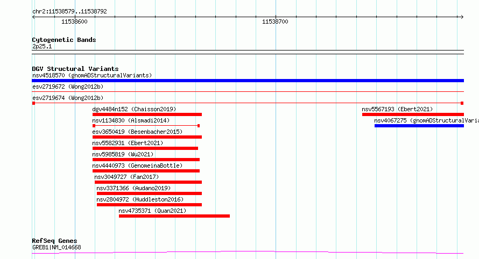Select the red nsv5582931 variant bar
This screenshot has height=259, width=479.
tap(145, 148)
